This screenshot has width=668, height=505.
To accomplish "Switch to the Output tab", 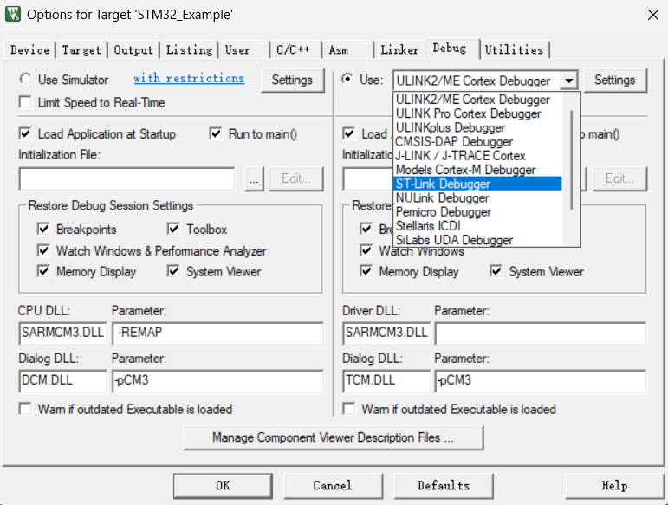I will click(133, 50).
